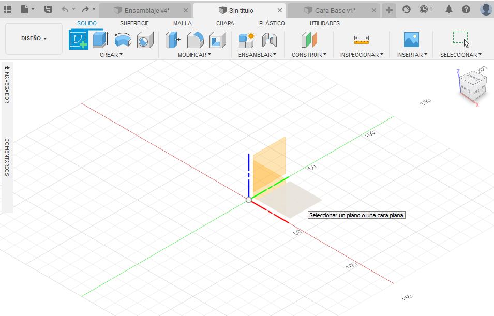Select the Hole tool
494x316 pixels.
145,40
